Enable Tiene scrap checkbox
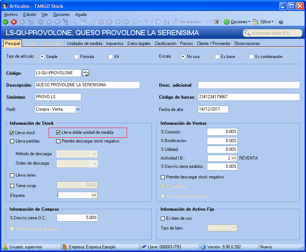 [x=12, y=186]
